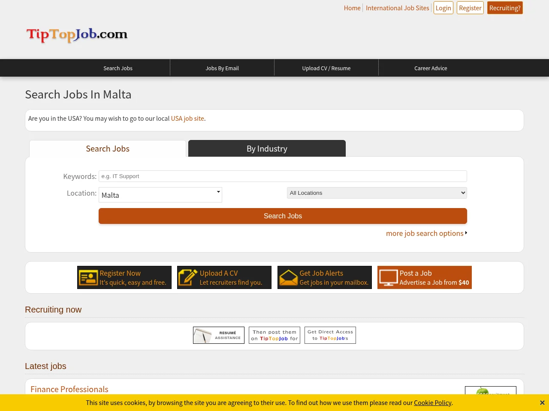Open Jobs By Email menu item
This screenshot has height=411, width=549.
point(222,68)
